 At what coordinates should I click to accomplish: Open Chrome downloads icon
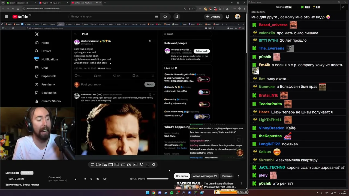(227, 8)
